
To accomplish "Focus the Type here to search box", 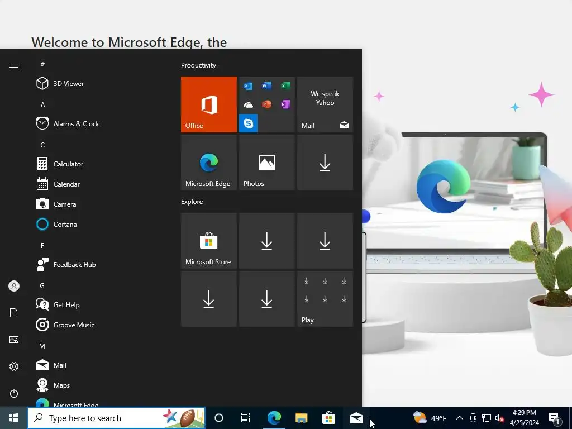I will click(x=116, y=418).
